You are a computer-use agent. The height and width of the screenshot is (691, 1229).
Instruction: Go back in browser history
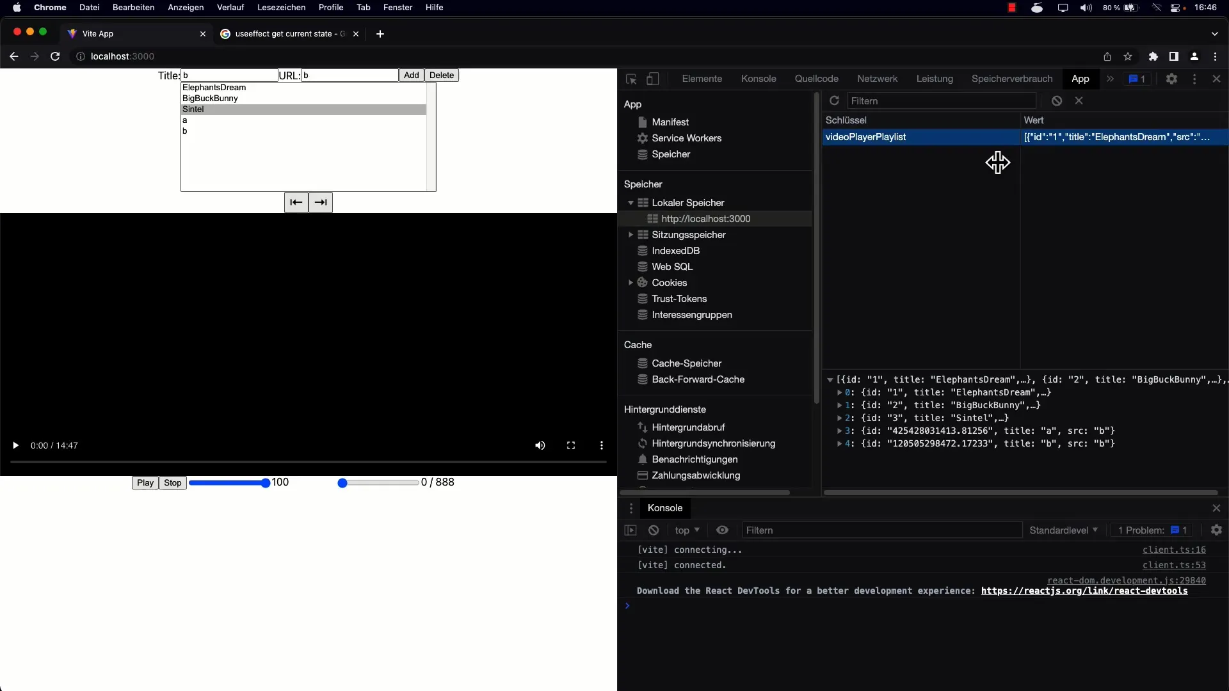tap(14, 56)
